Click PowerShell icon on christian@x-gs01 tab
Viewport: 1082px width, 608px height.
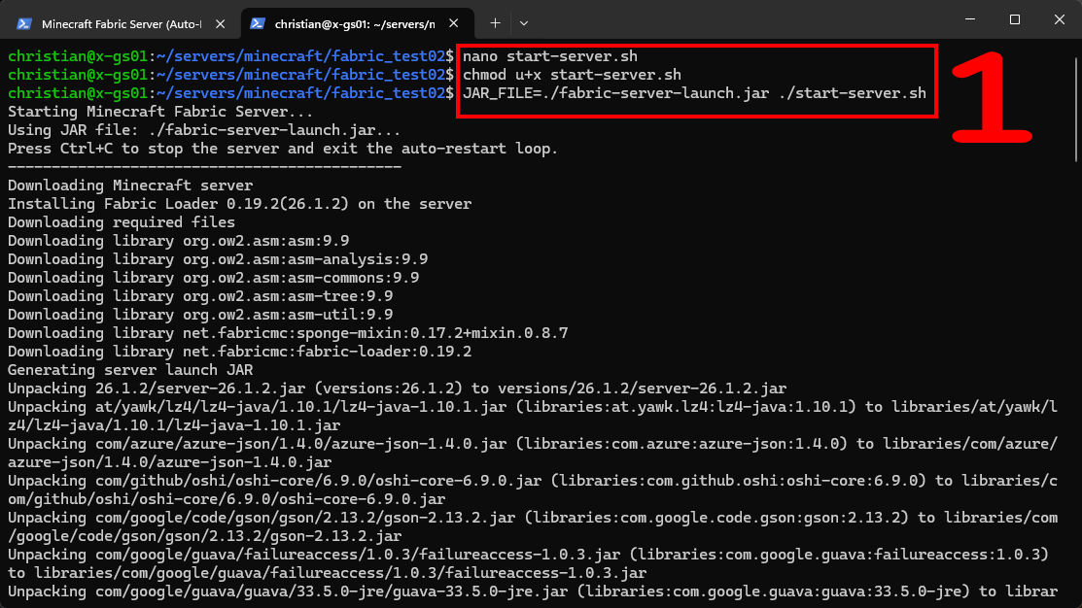pyautogui.click(x=258, y=23)
